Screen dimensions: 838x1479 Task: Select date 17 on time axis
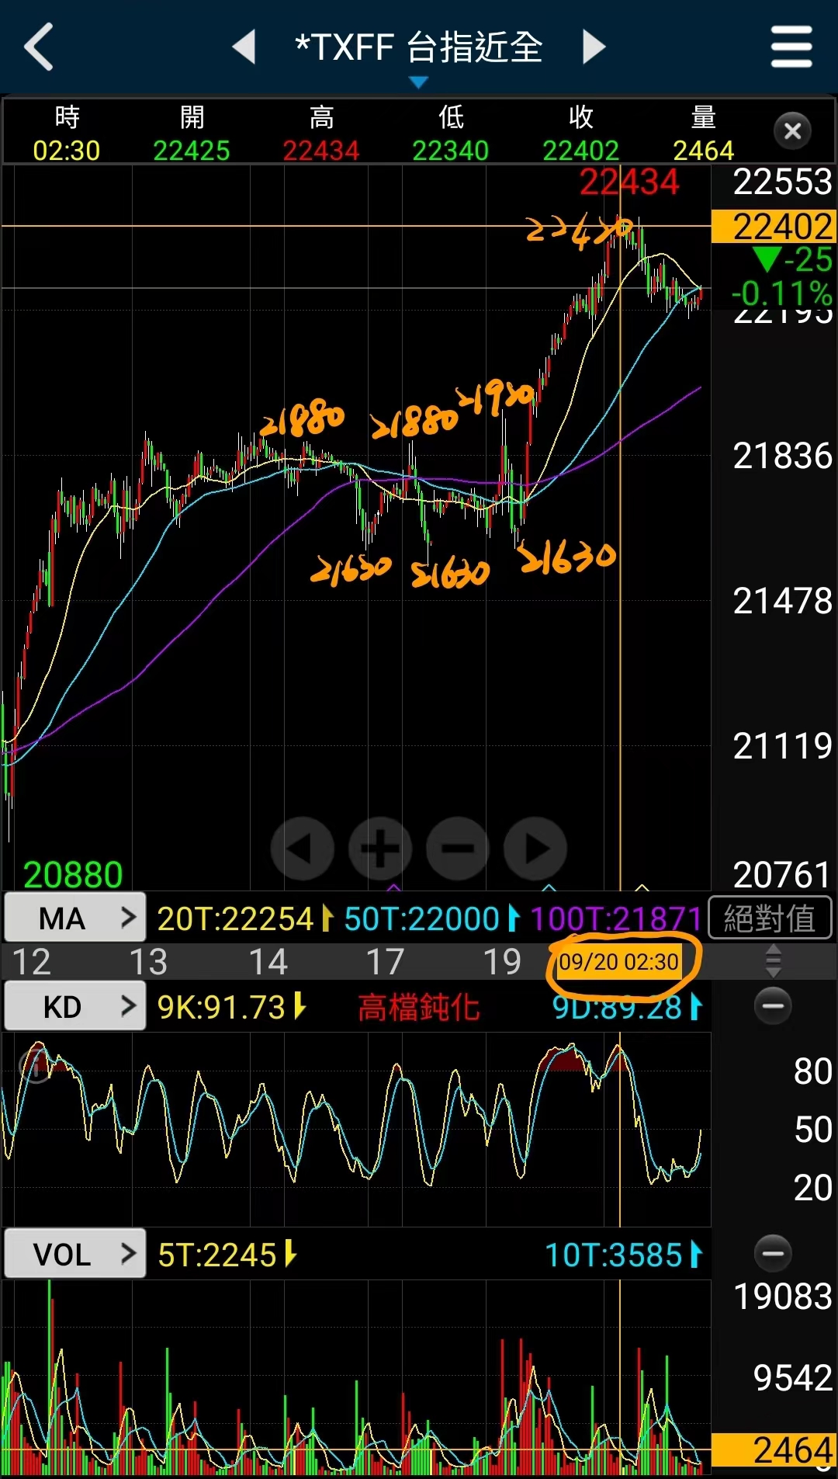pyautogui.click(x=385, y=962)
